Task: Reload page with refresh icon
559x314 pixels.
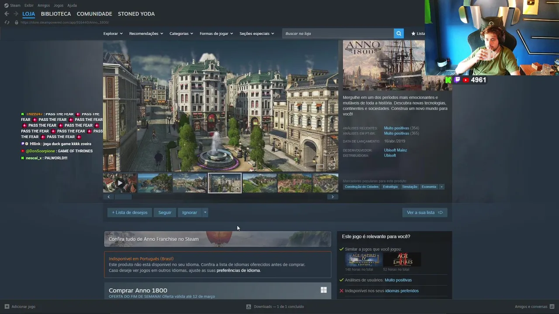Action: pos(7,22)
